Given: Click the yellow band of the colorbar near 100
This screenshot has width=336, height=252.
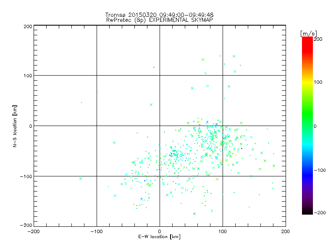Looking at the screenshot, I should click(307, 82).
